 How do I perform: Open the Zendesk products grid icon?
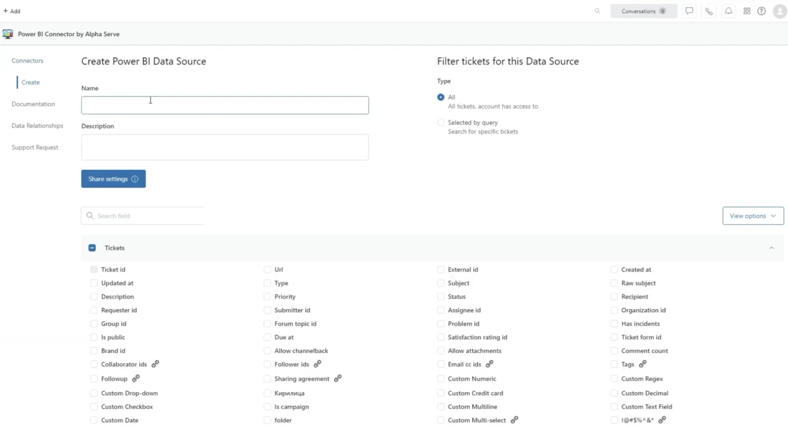pyautogui.click(x=747, y=11)
